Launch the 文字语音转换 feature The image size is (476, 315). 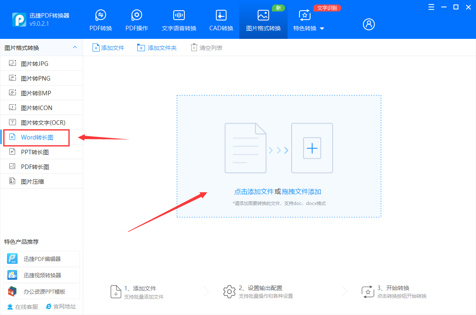point(179,19)
